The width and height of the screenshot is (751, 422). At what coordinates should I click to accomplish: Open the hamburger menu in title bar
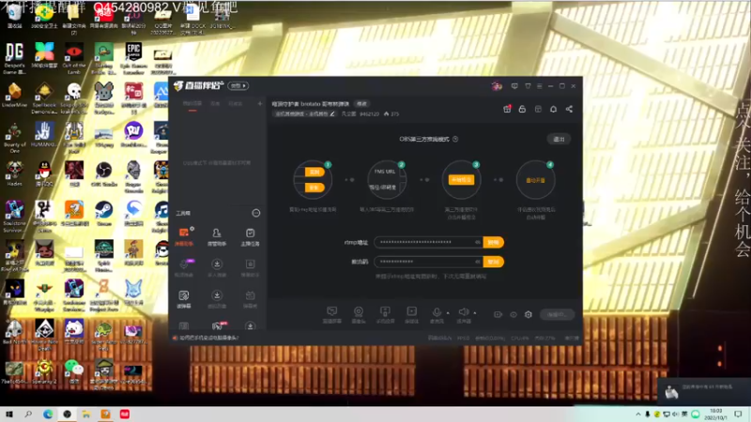[539, 86]
